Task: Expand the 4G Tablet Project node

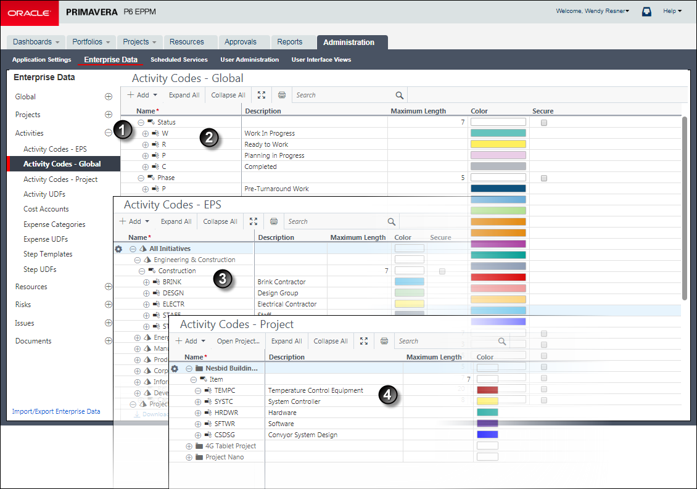Action: pos(189,446)
